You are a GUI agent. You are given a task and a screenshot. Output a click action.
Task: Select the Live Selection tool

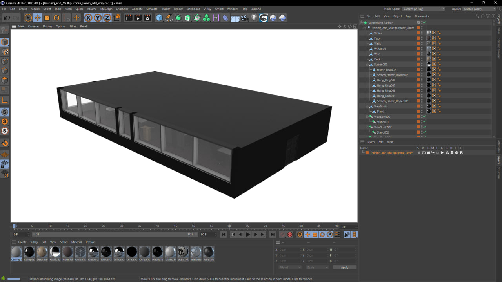point(28,18)
